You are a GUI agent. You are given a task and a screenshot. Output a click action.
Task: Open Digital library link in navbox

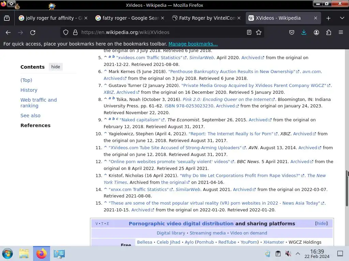click(x=171, y=233)
